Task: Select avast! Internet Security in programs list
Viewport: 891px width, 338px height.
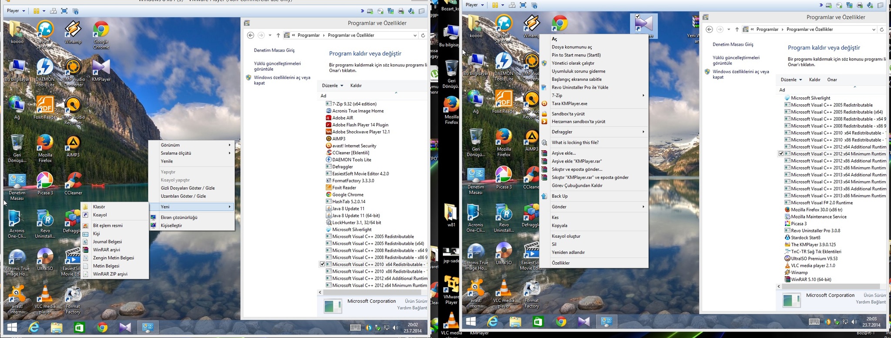Action: click(x=354, y=146)
